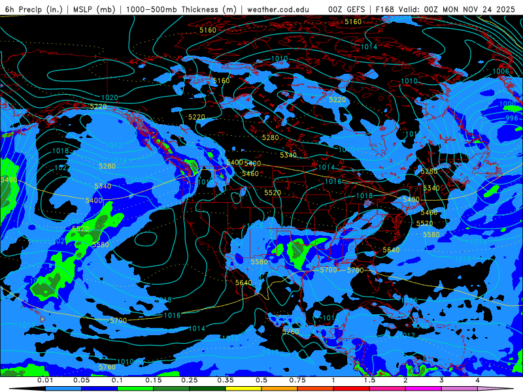
Task: Click the 0.01 legend value
Action: (x=45, y=380)
